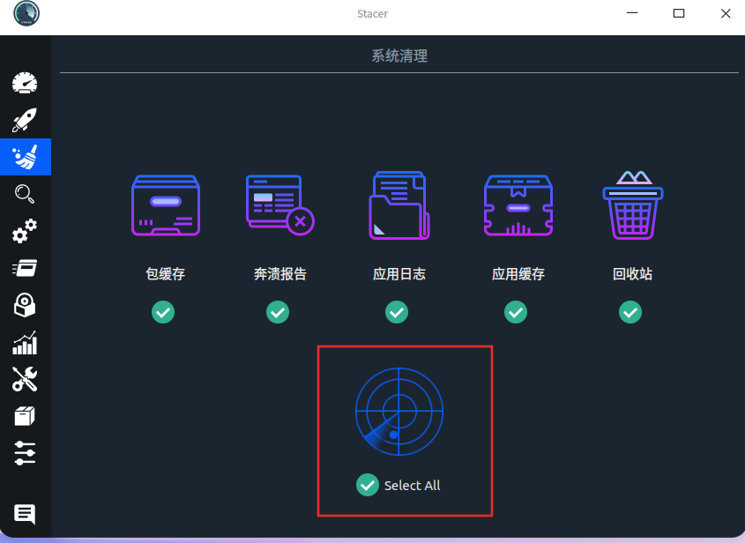Open the Helpers wrench-screwdriver page
Screen dimensions: 745x543
tap(25, 379)
